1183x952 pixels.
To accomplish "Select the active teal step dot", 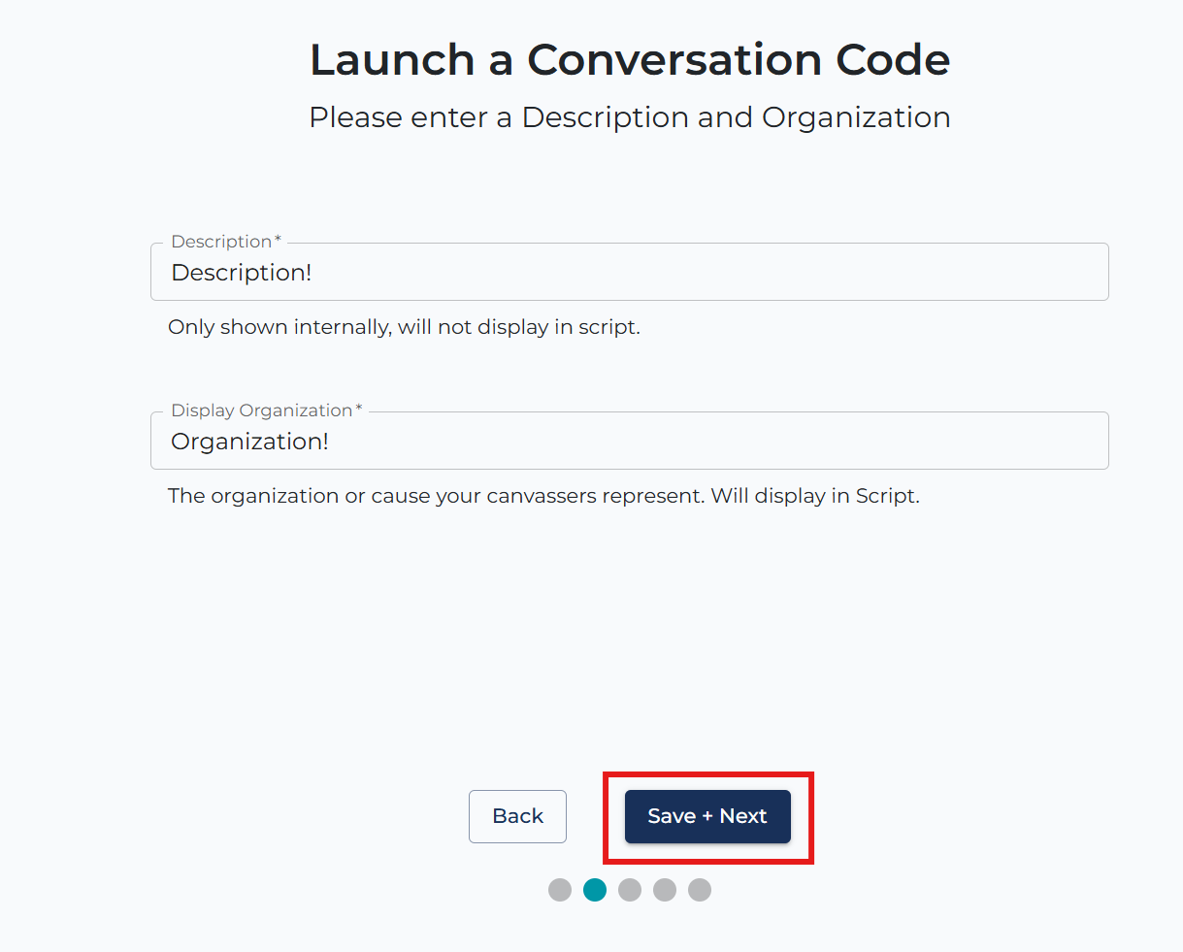I will 595,890.
